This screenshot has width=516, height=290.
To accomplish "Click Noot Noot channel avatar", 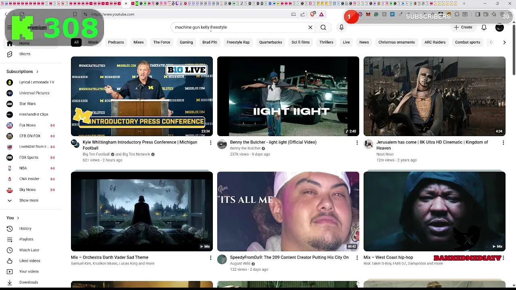I will 368,144.
